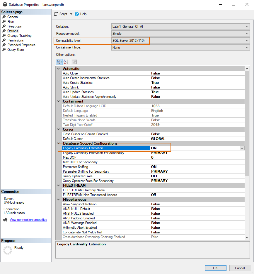Expand the Compatibility level combo box
Screen dimensions: 254x274
pyautogui.click(x=247, y=41)
